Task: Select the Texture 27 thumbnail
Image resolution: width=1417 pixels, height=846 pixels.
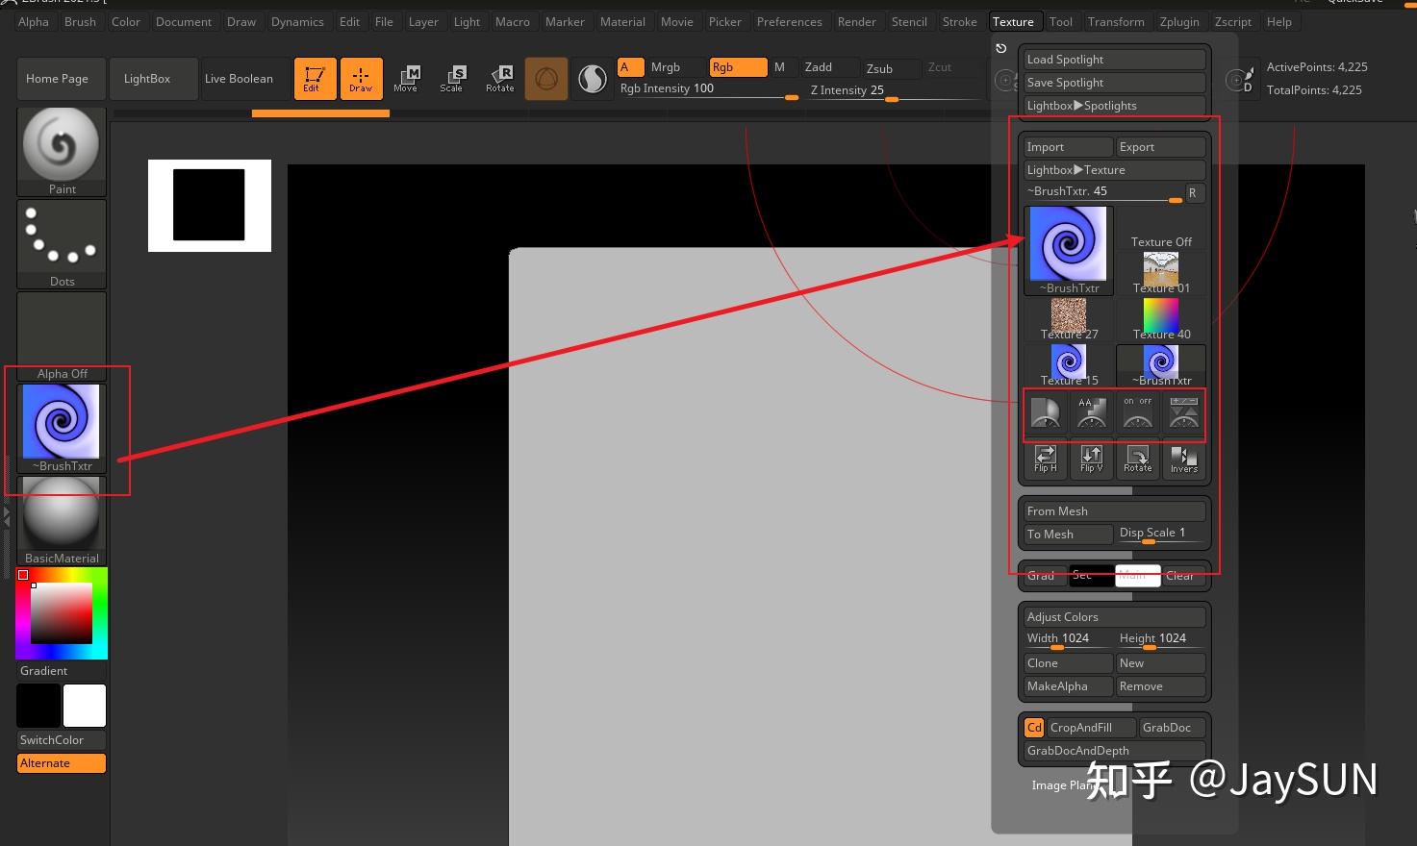Action: click(1069, 319)
